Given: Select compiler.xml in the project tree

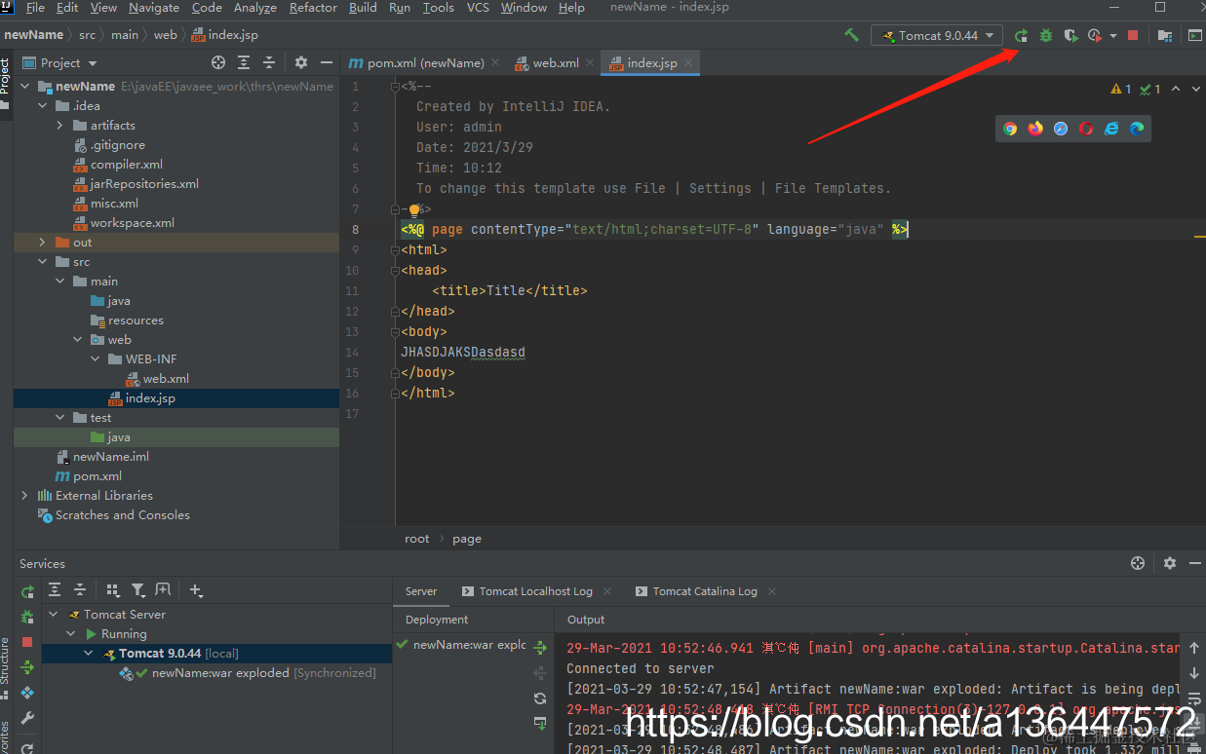Looking at the screenshot, I should [127, 164].
